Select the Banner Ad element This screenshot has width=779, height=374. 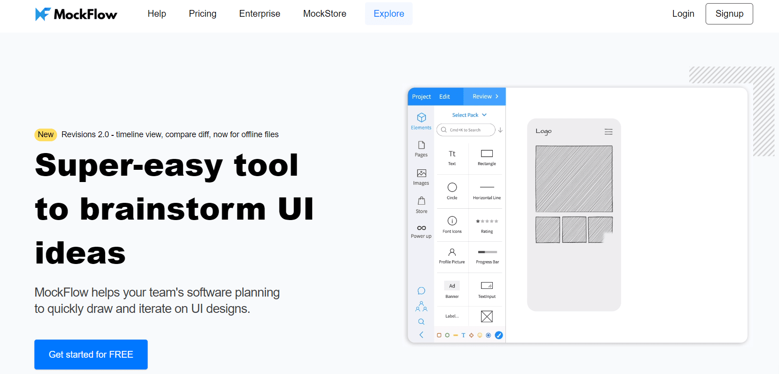[452, 290]
